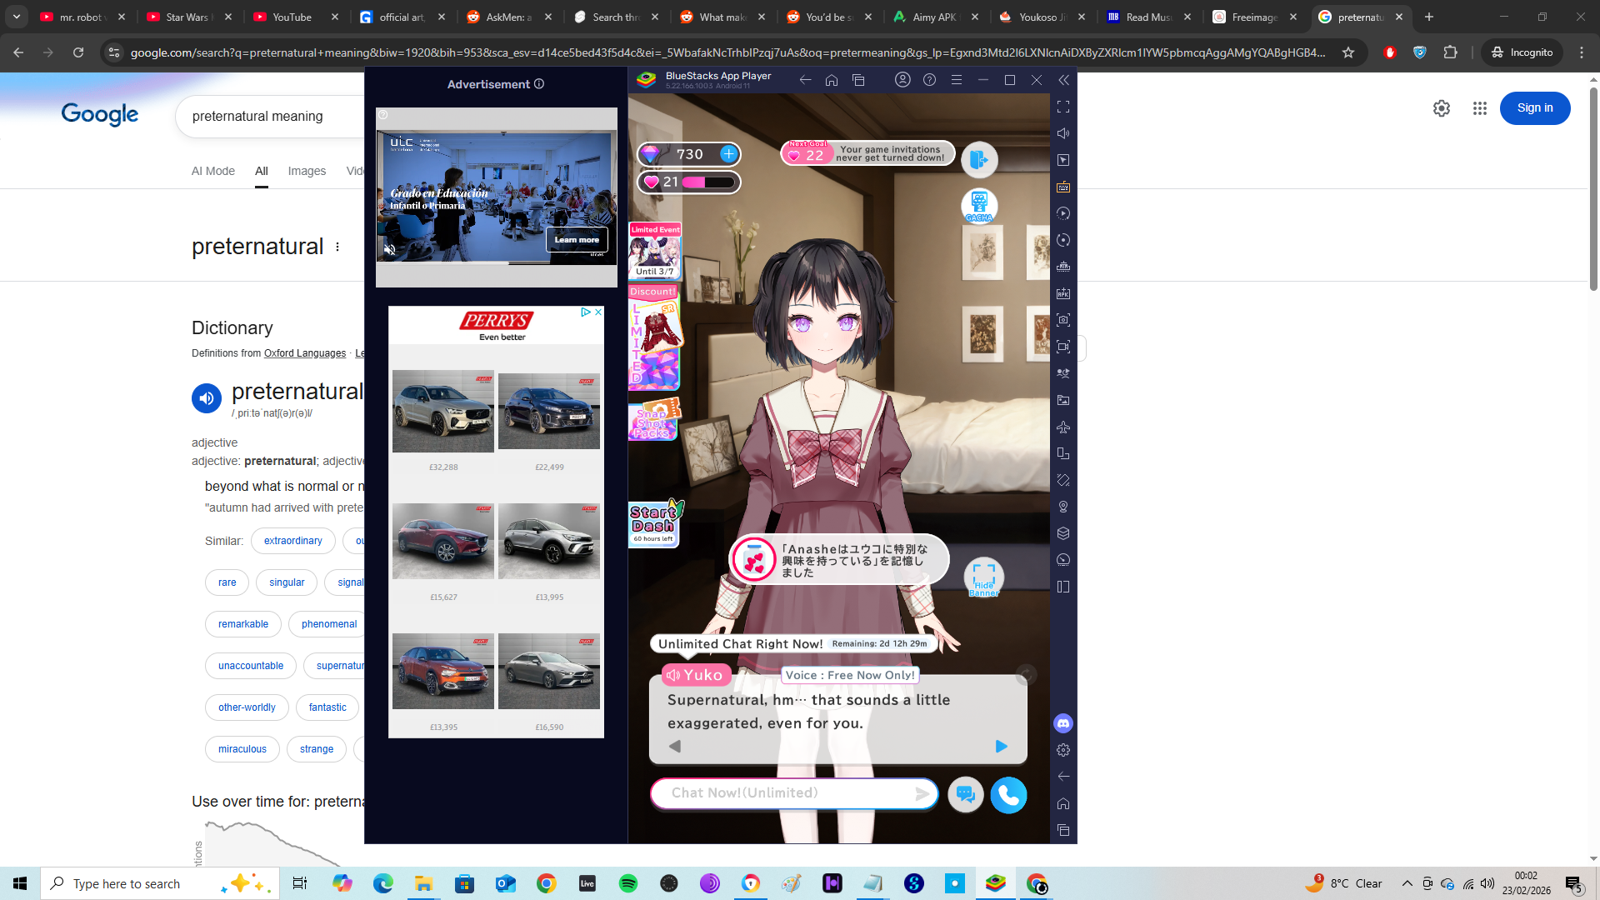Image resolution: width=1600 pixels, height=900 pixels.
Task: Open the £32,288 car listing thumbnail
Action: point(443,411)
